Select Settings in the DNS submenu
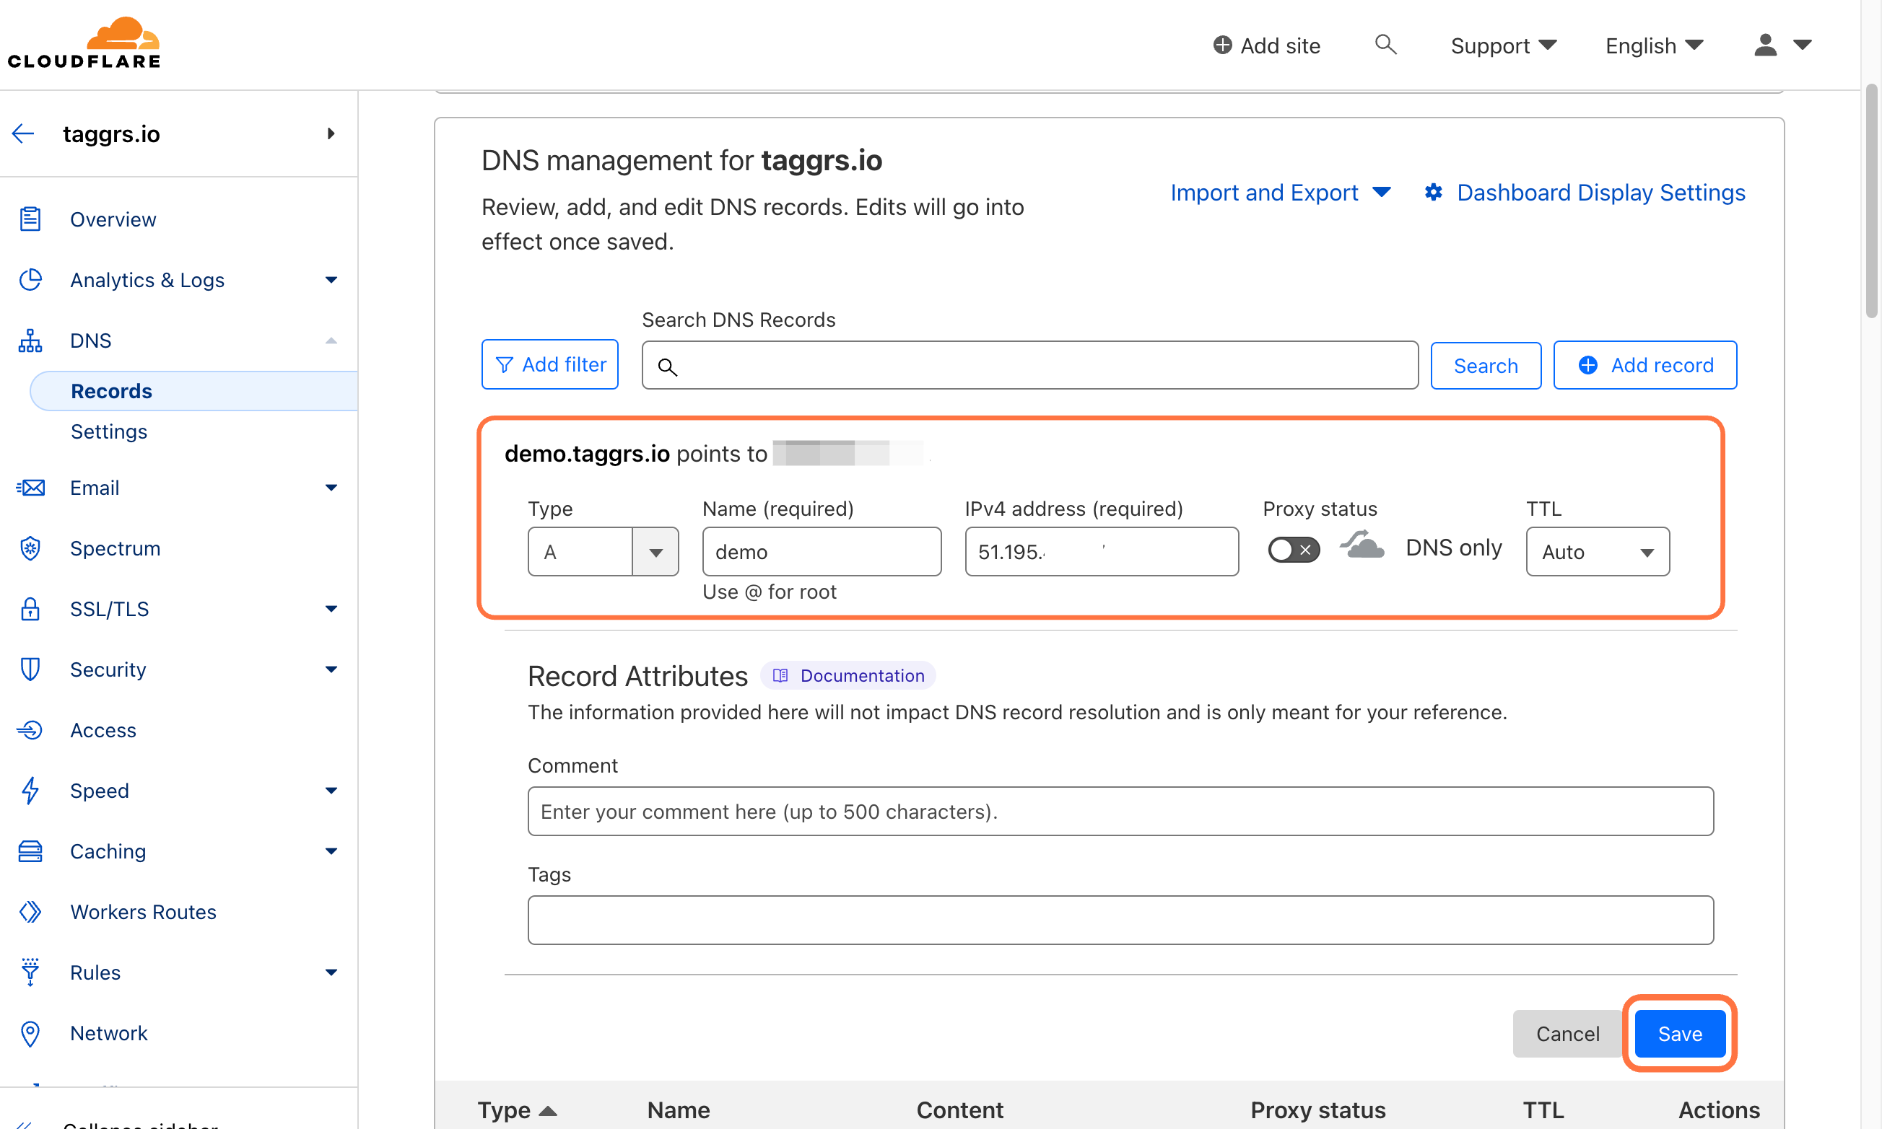Screen dimensions: 1882x1129 pos(109,431)
